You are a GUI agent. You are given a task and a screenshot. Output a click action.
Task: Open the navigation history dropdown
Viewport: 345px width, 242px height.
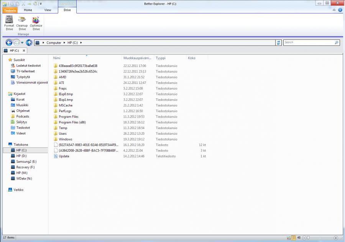(22, 43)
